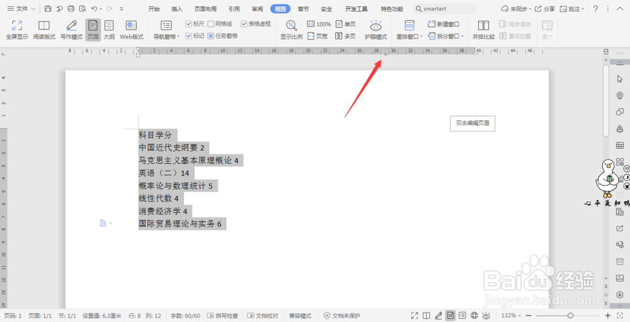Choose single page view (单页)

tap(345, 24)
